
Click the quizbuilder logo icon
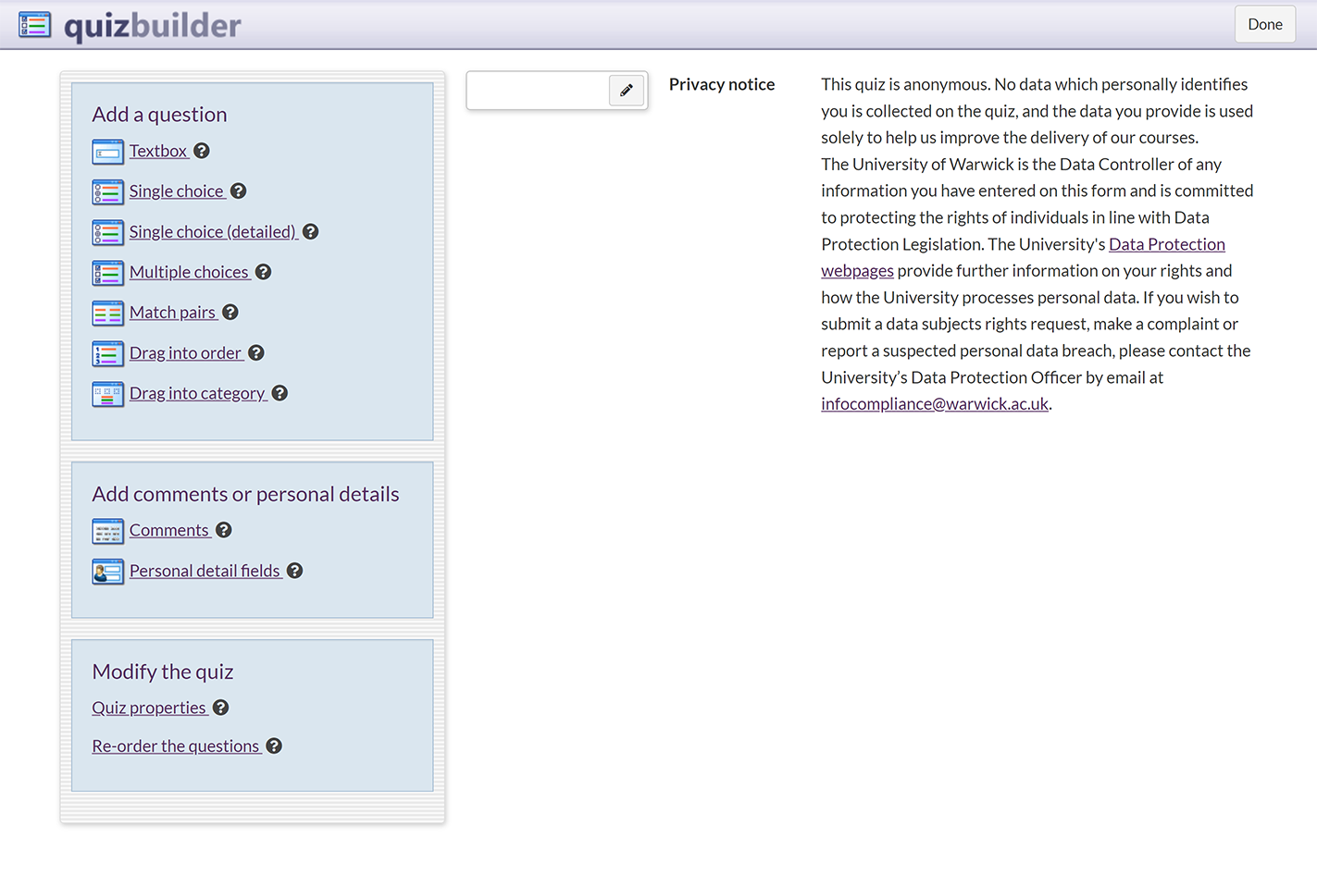(35, 25)
